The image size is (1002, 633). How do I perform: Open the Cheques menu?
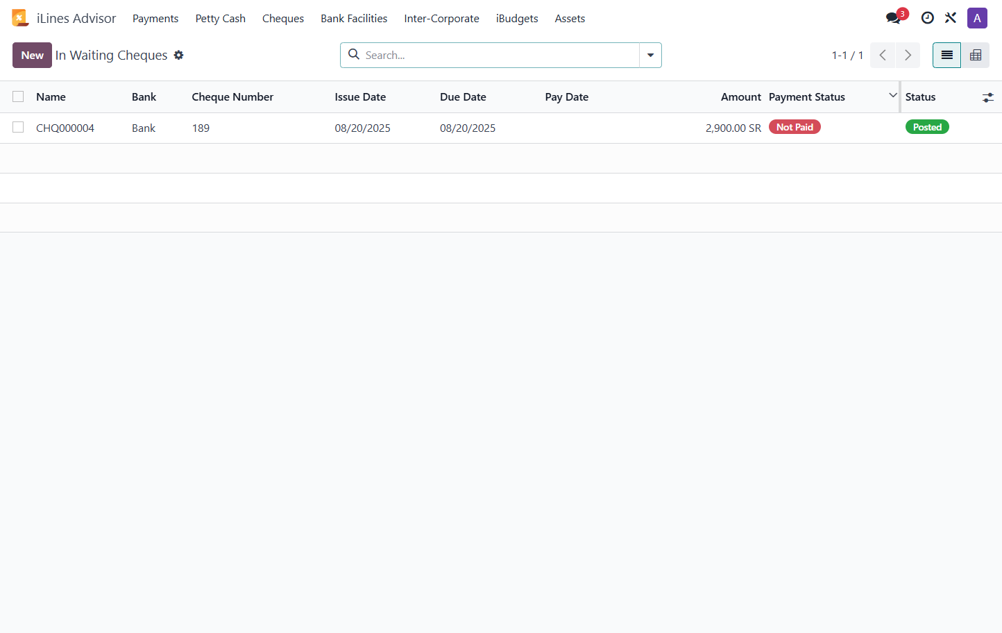coord(283,18)
